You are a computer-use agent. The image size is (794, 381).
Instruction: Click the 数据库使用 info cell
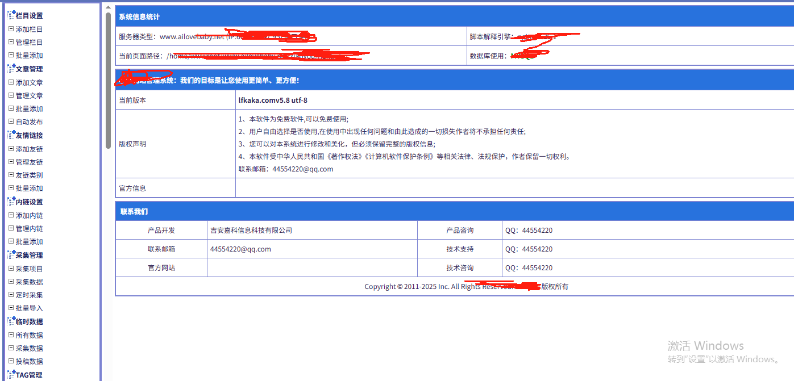pyautogui.click(x=630, y=56)
